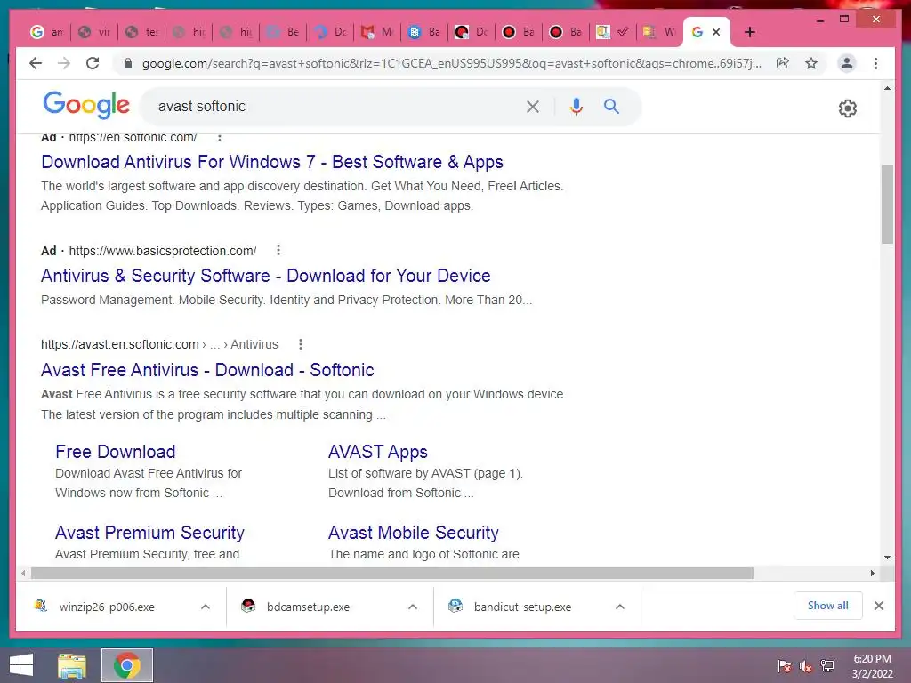
Task: Start a voice search with microphone
Action: point(576,107)
